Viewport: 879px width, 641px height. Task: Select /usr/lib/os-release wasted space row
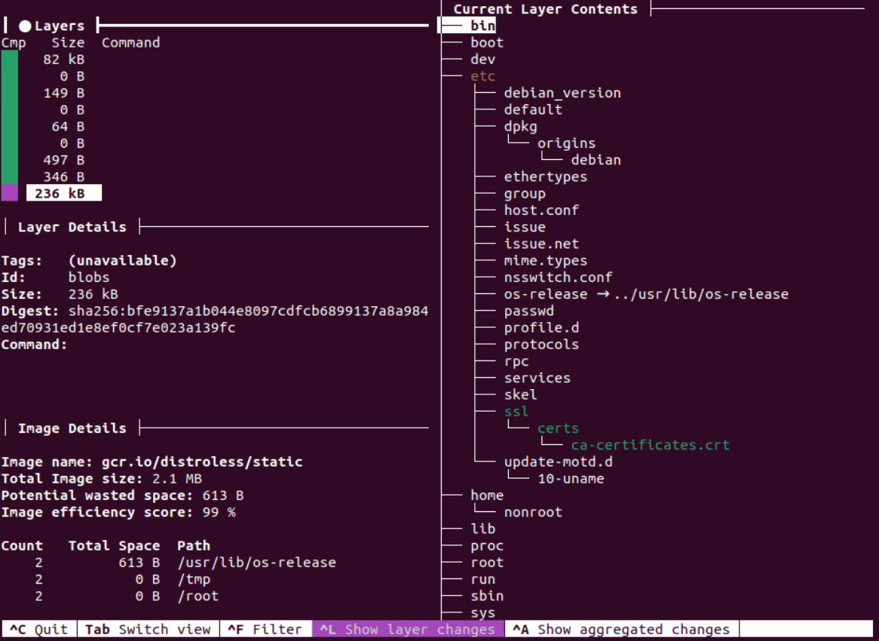coord(256,563)
